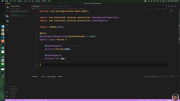The height and width of the screenshot is (101, 180).
Task: Click the Java language mode in the status bar
Action: coord(160,100)
